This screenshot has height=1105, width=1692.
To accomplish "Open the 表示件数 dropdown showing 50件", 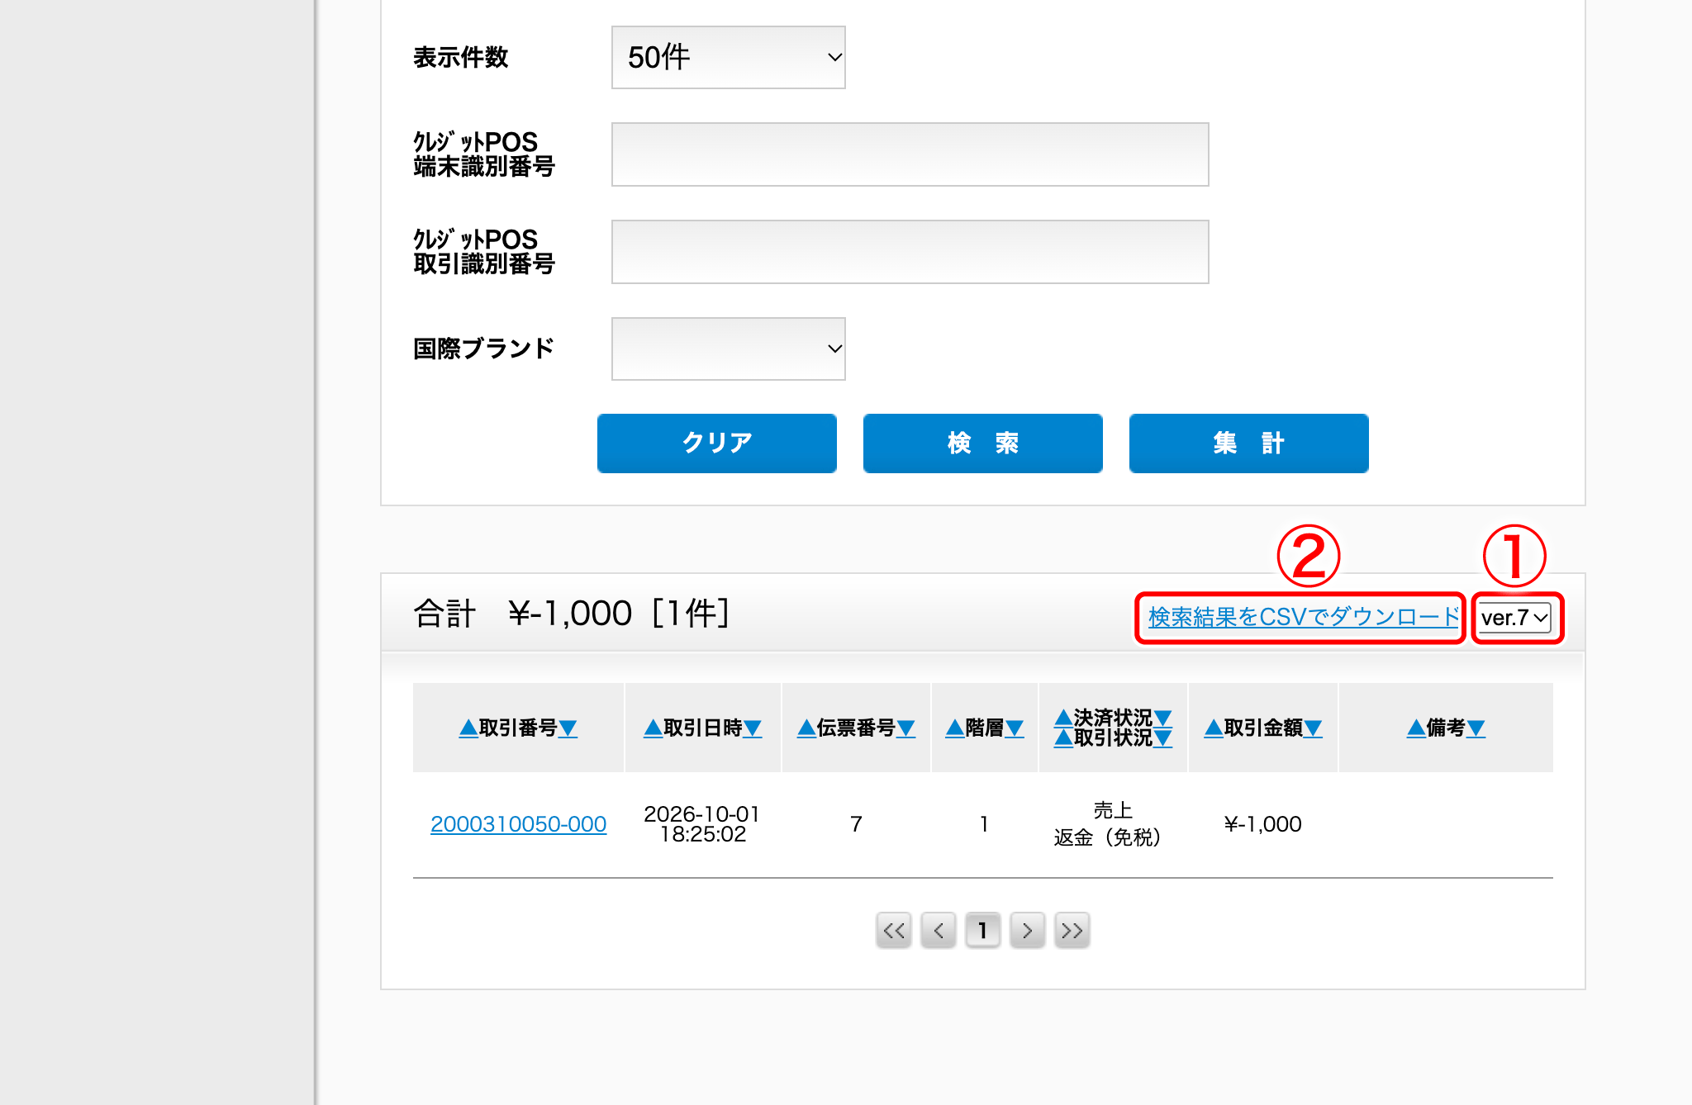I will click(x=728, y=57).
